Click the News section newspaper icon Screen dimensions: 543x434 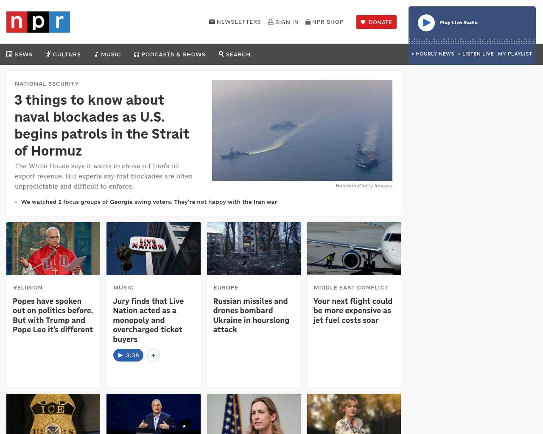(9, 54)
